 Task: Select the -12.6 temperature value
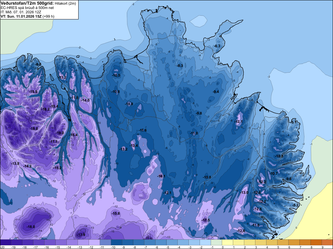[x=256, y=192]
